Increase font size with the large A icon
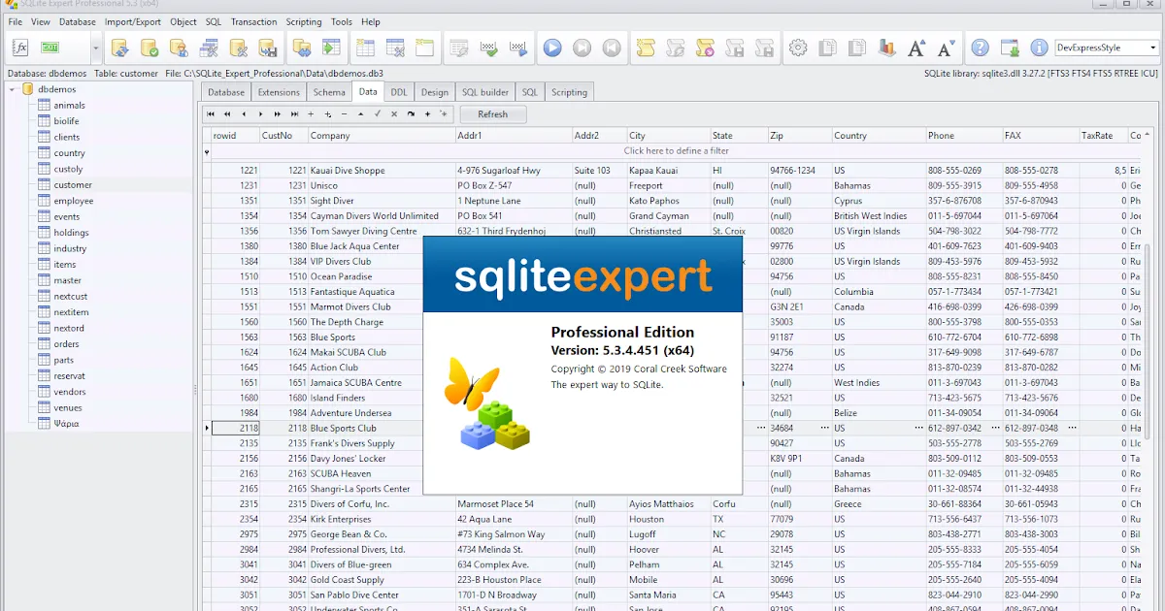Viewport: 1165px width, 611px height. [915, 48]
